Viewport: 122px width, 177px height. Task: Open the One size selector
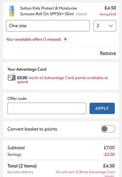48,26
